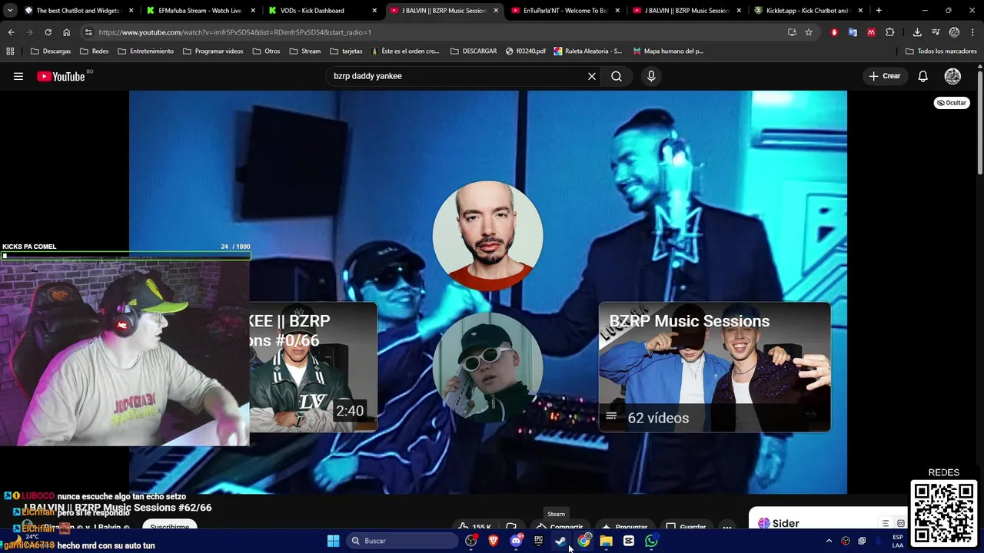
Task: Expand the tab search dropdown arrow
Action: 9,11
